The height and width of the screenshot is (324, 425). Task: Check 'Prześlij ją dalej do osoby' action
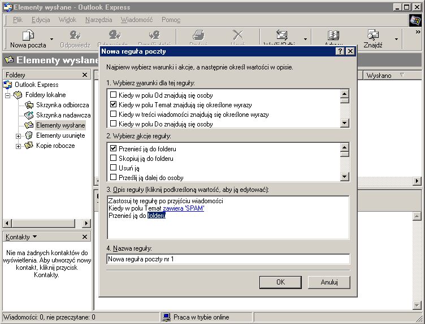coord(113,177)
